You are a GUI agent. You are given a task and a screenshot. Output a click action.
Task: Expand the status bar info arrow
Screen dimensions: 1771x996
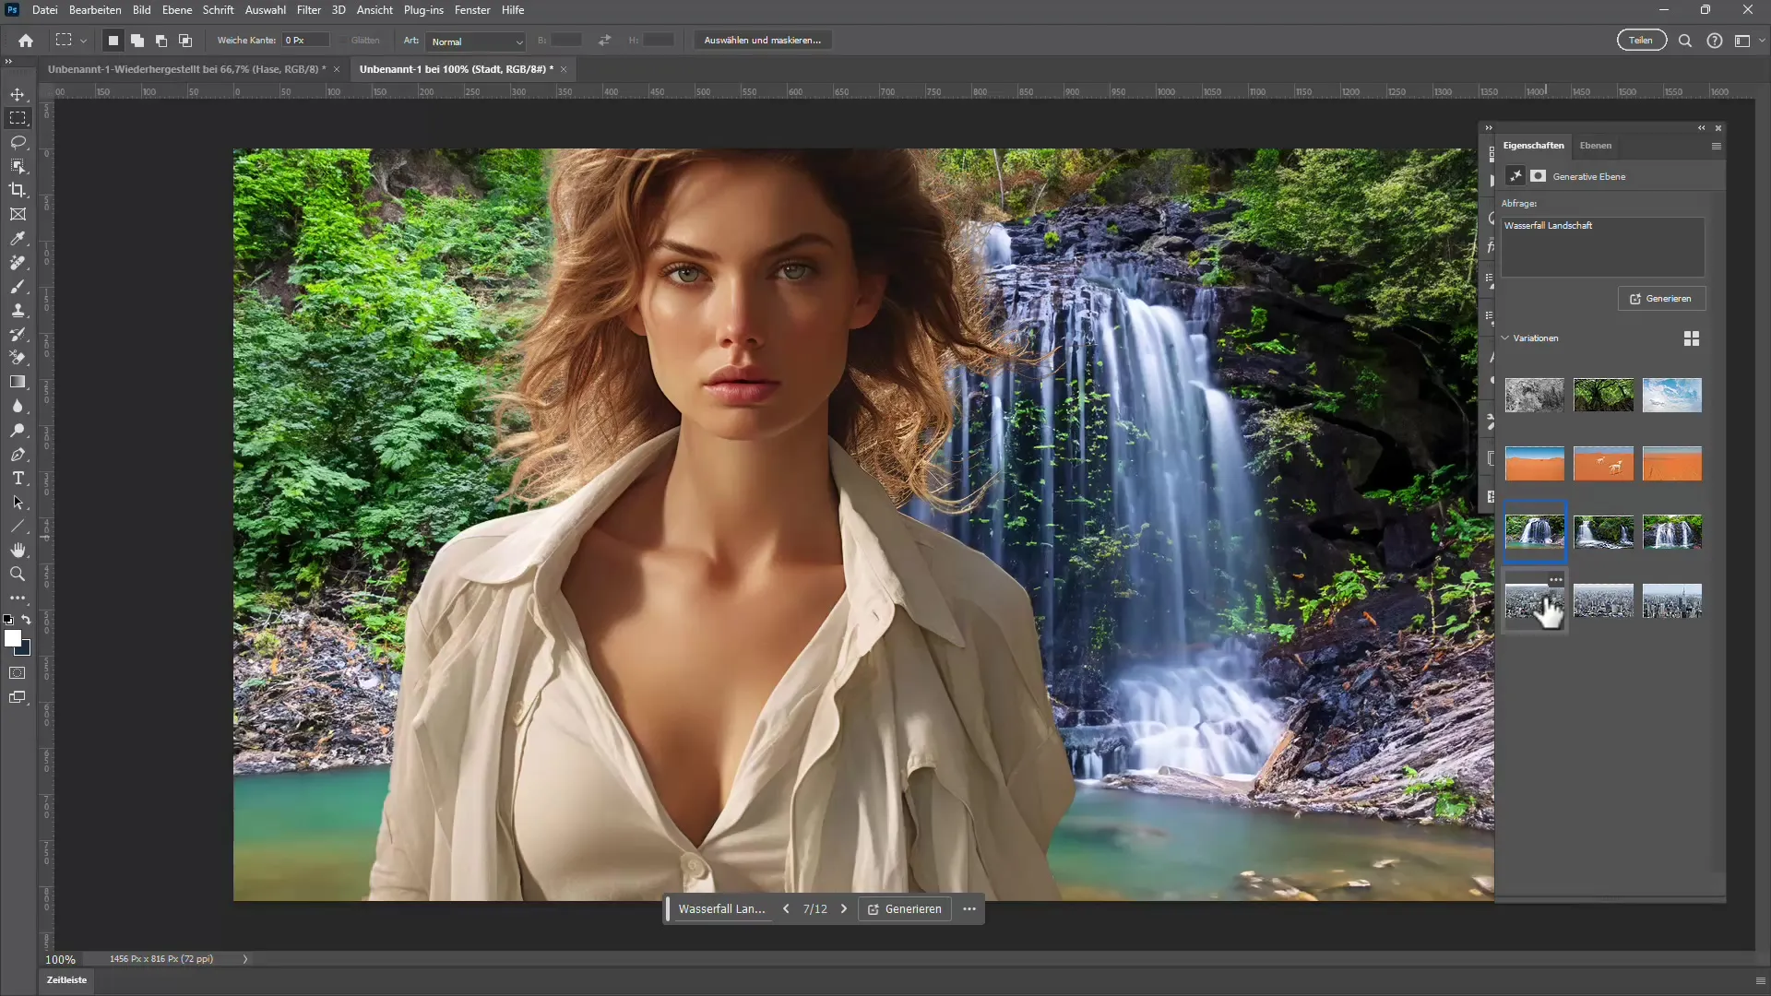pyautogui.click(x=245, y=959)
